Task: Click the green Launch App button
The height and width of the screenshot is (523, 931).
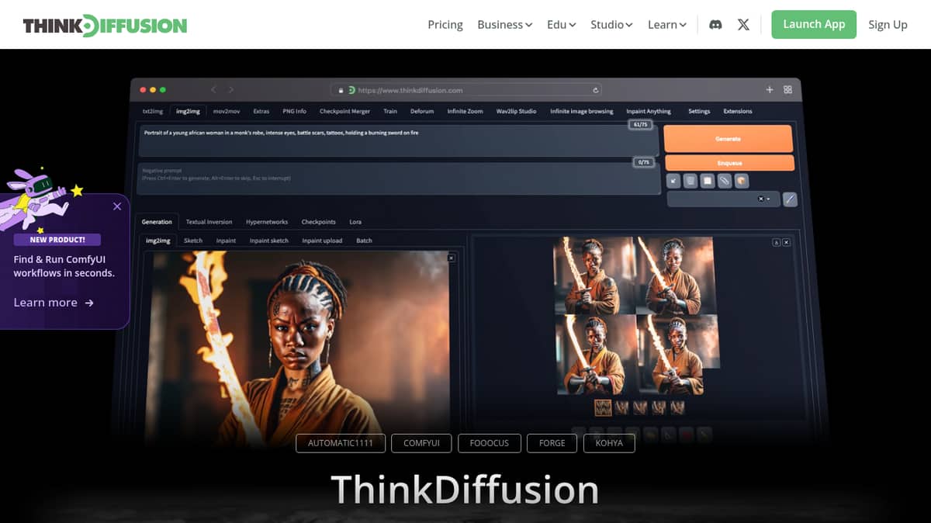Action: pyautogui.click(x=814, y=24)
